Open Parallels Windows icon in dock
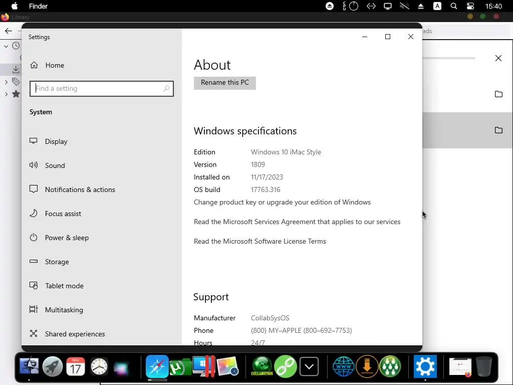513x385 pixels. (x=203, y=366)
